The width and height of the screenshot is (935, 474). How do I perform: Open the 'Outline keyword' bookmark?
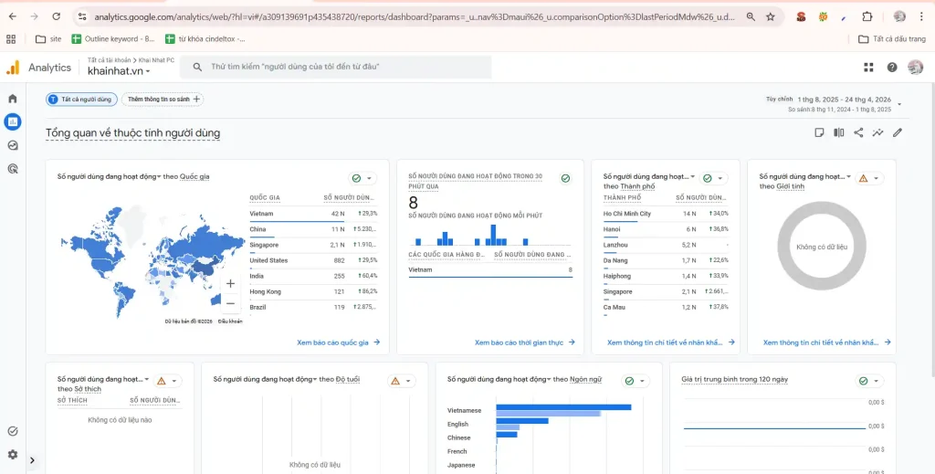(113, 38)
